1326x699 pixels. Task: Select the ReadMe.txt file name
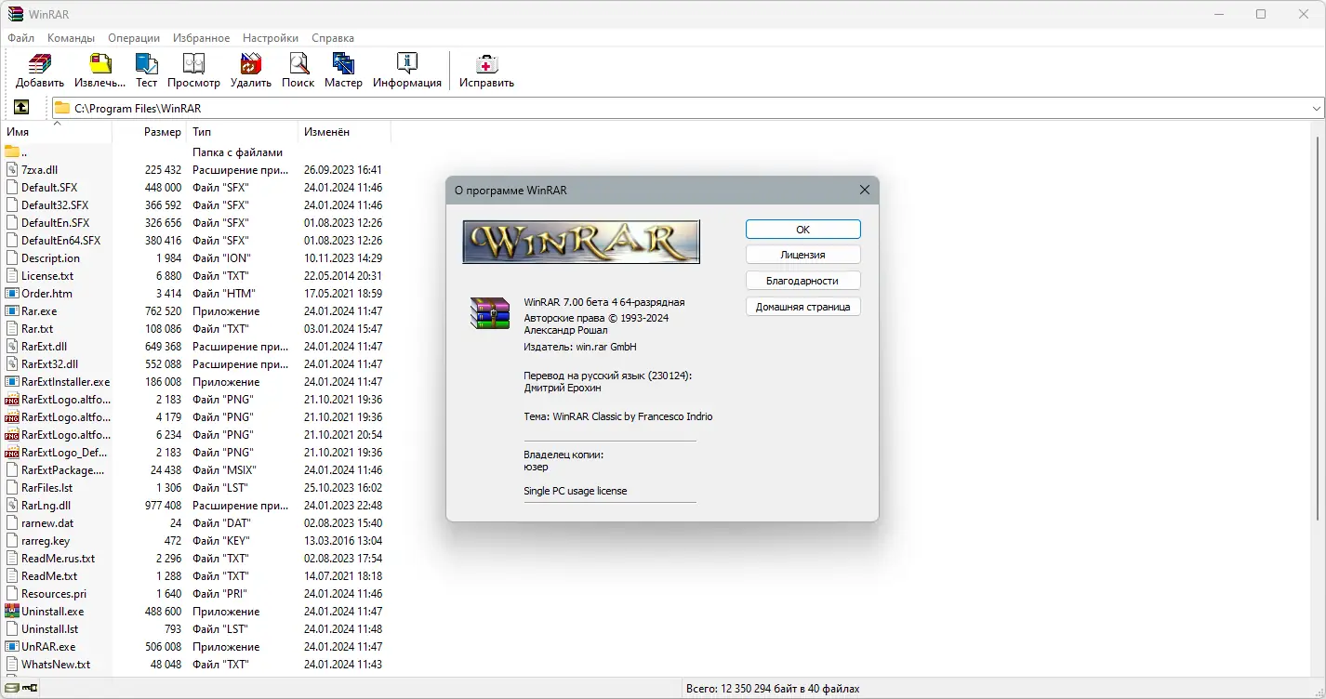click(49, 576)
